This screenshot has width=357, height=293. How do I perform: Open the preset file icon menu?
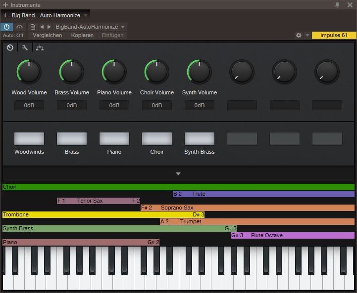33,27
